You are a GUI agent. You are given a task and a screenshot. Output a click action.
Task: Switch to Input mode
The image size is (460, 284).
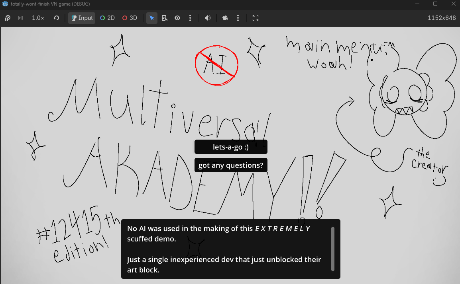tap(82, 18)
